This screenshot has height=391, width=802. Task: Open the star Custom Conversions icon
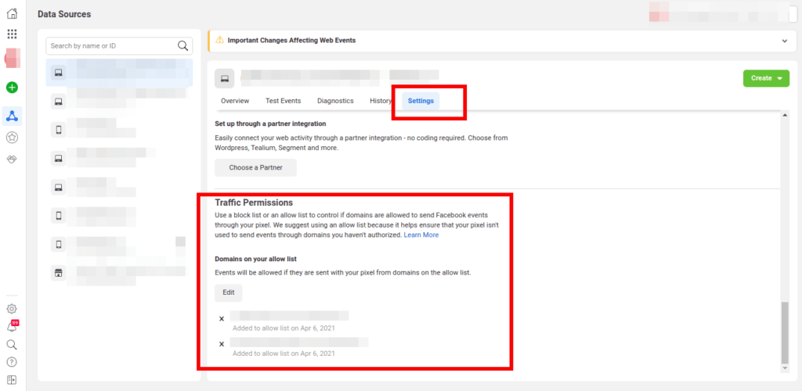click(x=12, y=138)
